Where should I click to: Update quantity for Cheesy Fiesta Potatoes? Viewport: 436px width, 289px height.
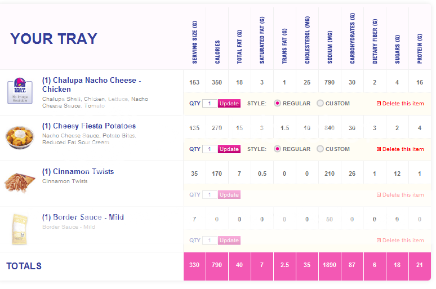pos(229,149)
